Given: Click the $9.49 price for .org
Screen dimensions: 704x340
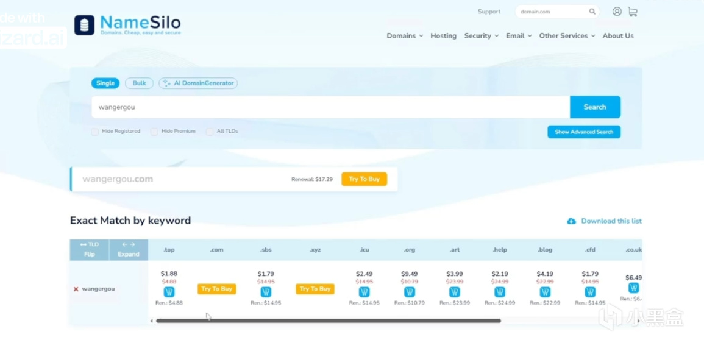Looking at the screenshot, I should [x=410, y=274].
